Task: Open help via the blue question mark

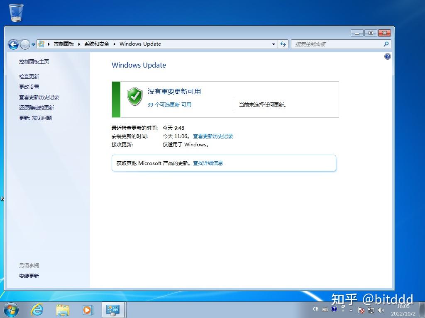Action: tap(388, 56)
